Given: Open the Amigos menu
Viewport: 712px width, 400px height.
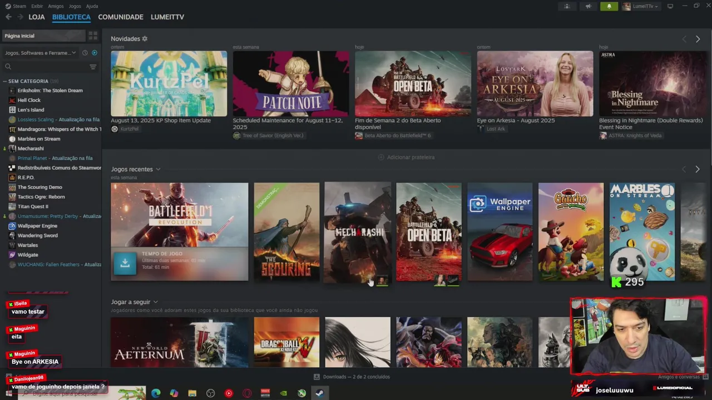Looking at the screenshot, I should [56, 6].
